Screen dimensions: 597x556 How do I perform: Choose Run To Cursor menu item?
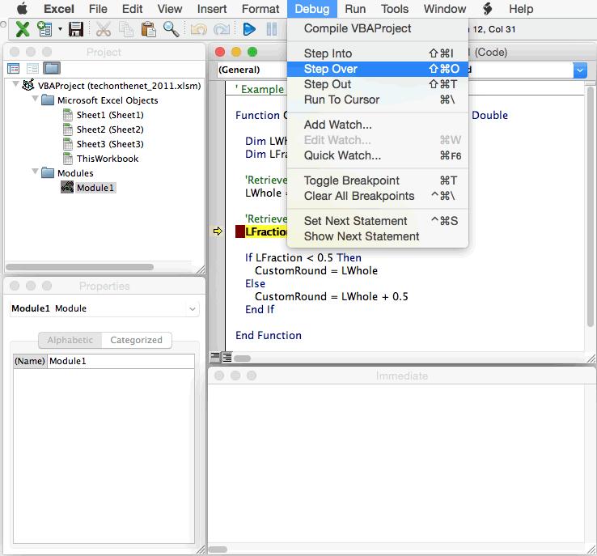point(377,100)
